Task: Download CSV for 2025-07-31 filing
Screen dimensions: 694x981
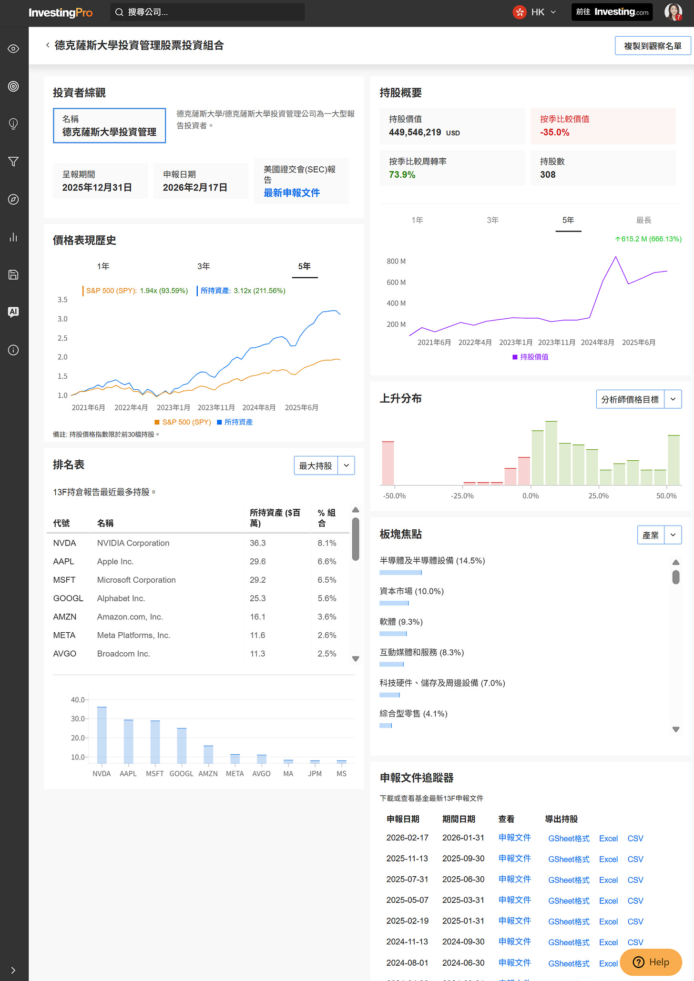Action: pyautogui.click(x=635, y=880)
